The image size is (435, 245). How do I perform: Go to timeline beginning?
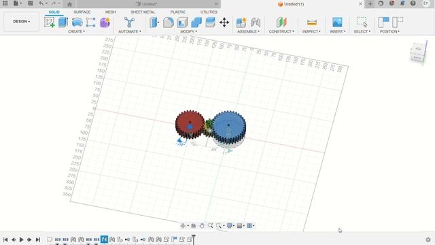click(x=5, y=240)
